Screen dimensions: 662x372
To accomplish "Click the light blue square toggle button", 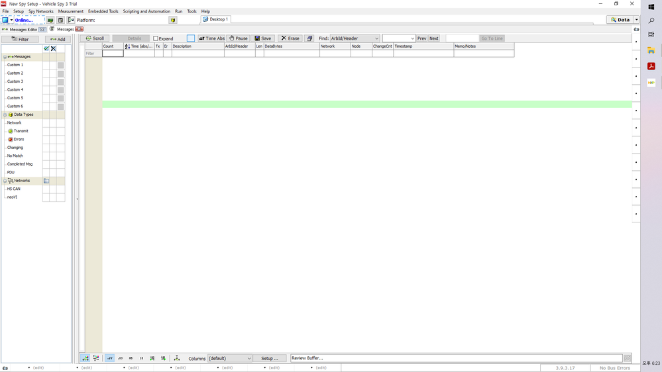I will [191, 38].
